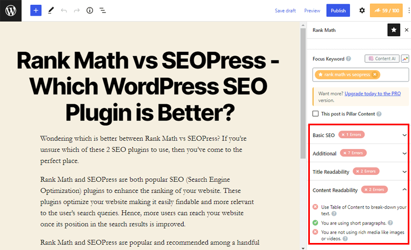411x250 pixels.
Task: Click the Focus Keyword input field
Action: [x=361, y=75]
